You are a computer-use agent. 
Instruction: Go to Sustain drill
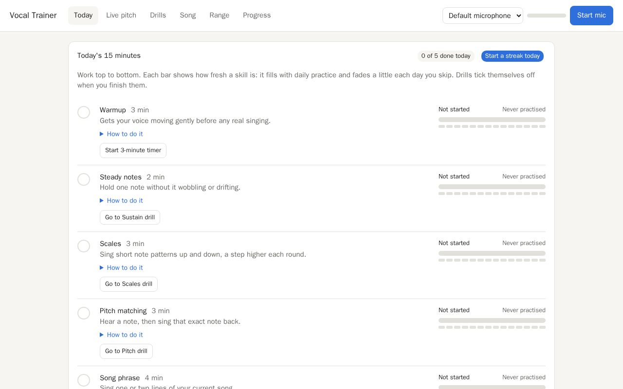coord(130,217)
